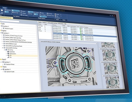This screenshot has width=132, height=102.
Task: Click the Capture export icon
Action: coord(56,18)
